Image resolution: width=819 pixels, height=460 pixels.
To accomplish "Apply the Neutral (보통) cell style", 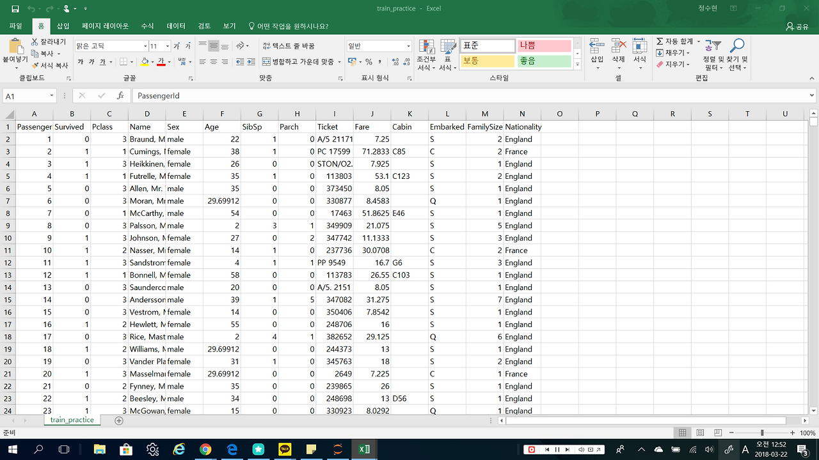I will tap(488, 61).
